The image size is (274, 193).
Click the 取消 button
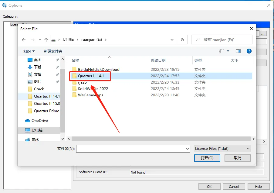click(x=238, y=158)
